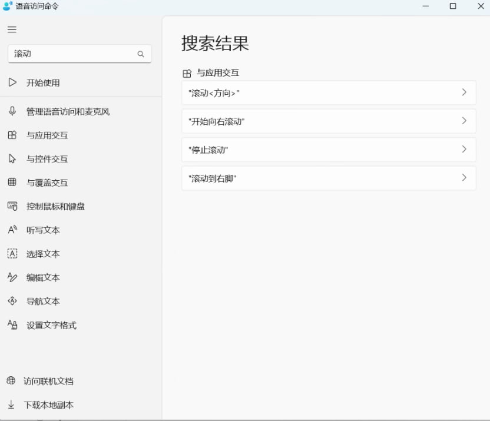Expand the "滚动到右脚" chevron
This screenshot has height=421, width=490.
(x=464, y=177)
